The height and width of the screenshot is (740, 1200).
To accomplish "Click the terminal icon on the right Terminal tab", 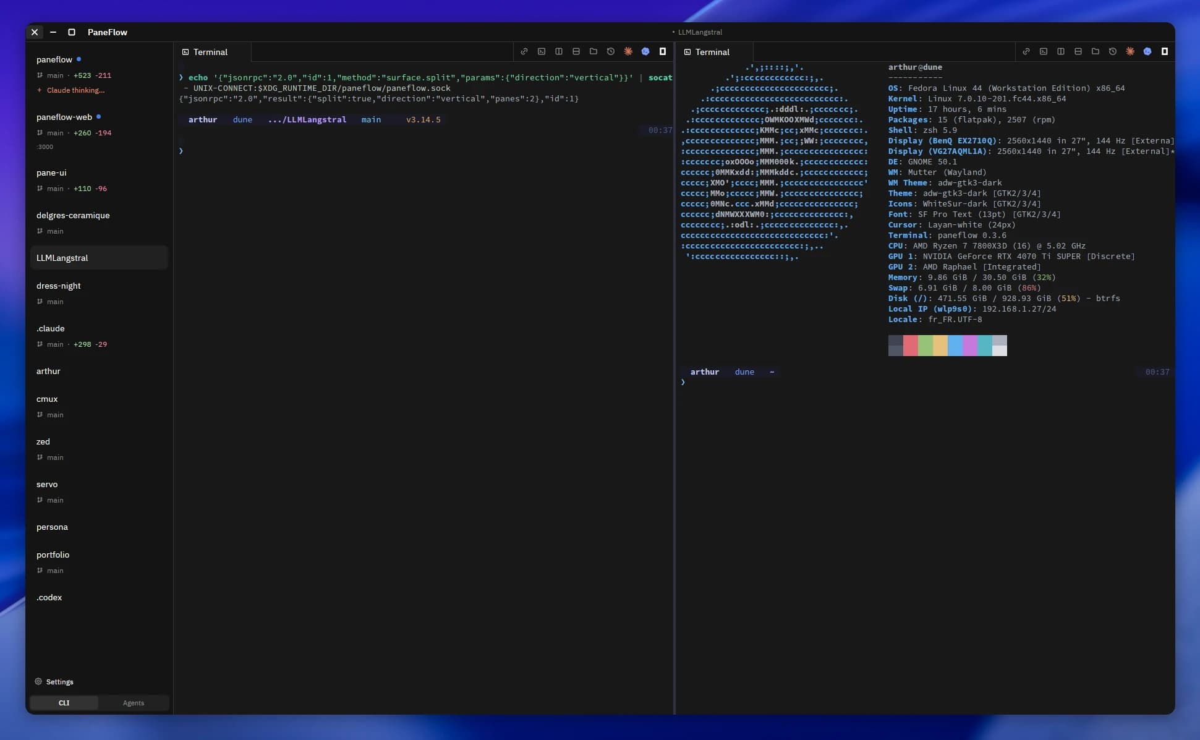I will [687, 52].
